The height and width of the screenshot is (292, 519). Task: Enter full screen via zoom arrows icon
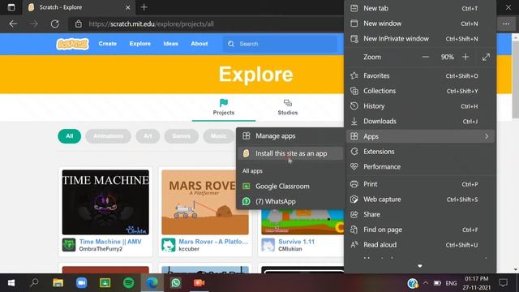486,57
